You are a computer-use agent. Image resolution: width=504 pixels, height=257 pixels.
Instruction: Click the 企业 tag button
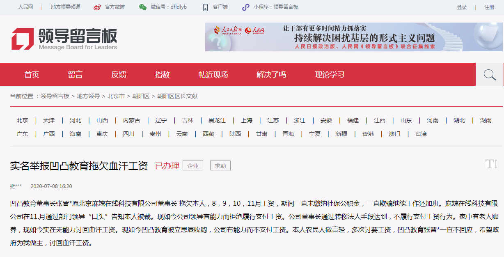pos(192,165)
